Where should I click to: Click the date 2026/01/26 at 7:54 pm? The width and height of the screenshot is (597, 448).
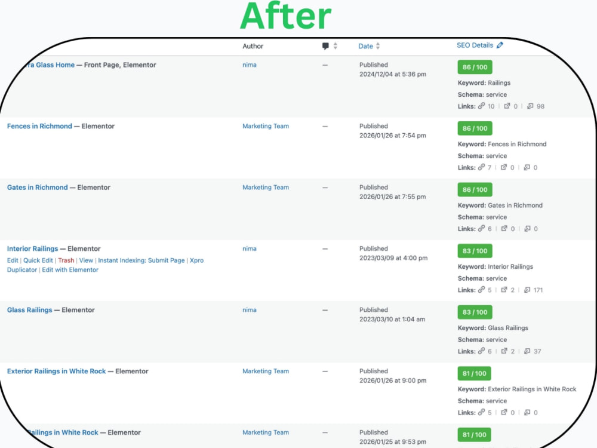393,136
